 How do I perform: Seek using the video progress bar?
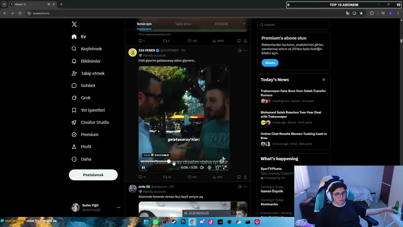[x=184, y=162]
